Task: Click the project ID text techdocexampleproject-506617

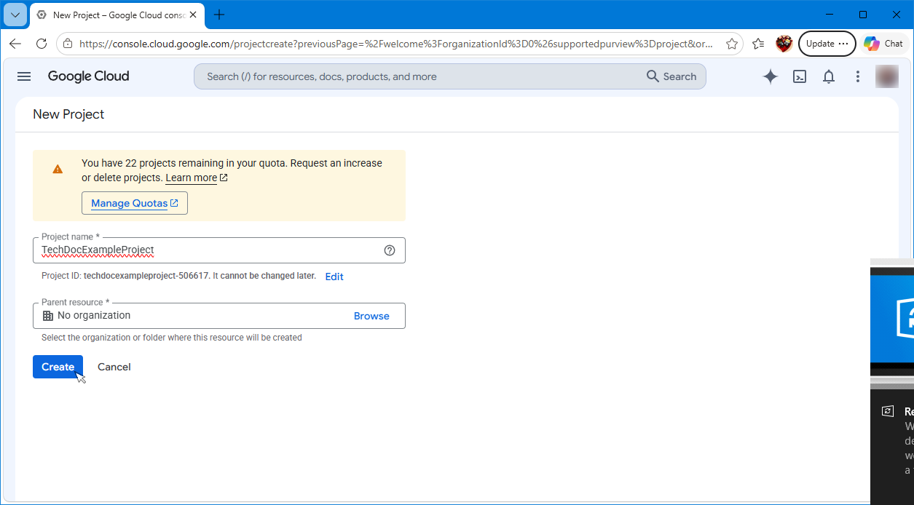Action: pyautogui.click(x=146, y=277)
